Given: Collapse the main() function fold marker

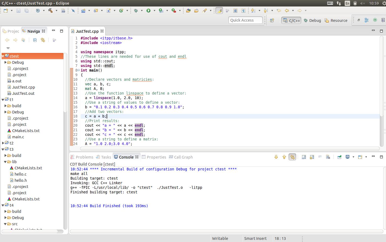Looking at the screenshot, I should pyautogui.click(x=79, y=70).
